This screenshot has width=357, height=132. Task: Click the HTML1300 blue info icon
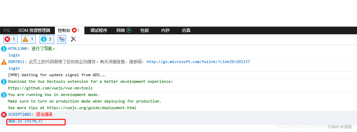(x=4, y=49)
